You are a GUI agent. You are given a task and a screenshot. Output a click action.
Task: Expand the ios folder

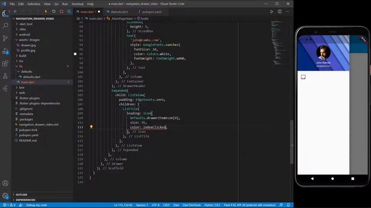coord(21,61)
